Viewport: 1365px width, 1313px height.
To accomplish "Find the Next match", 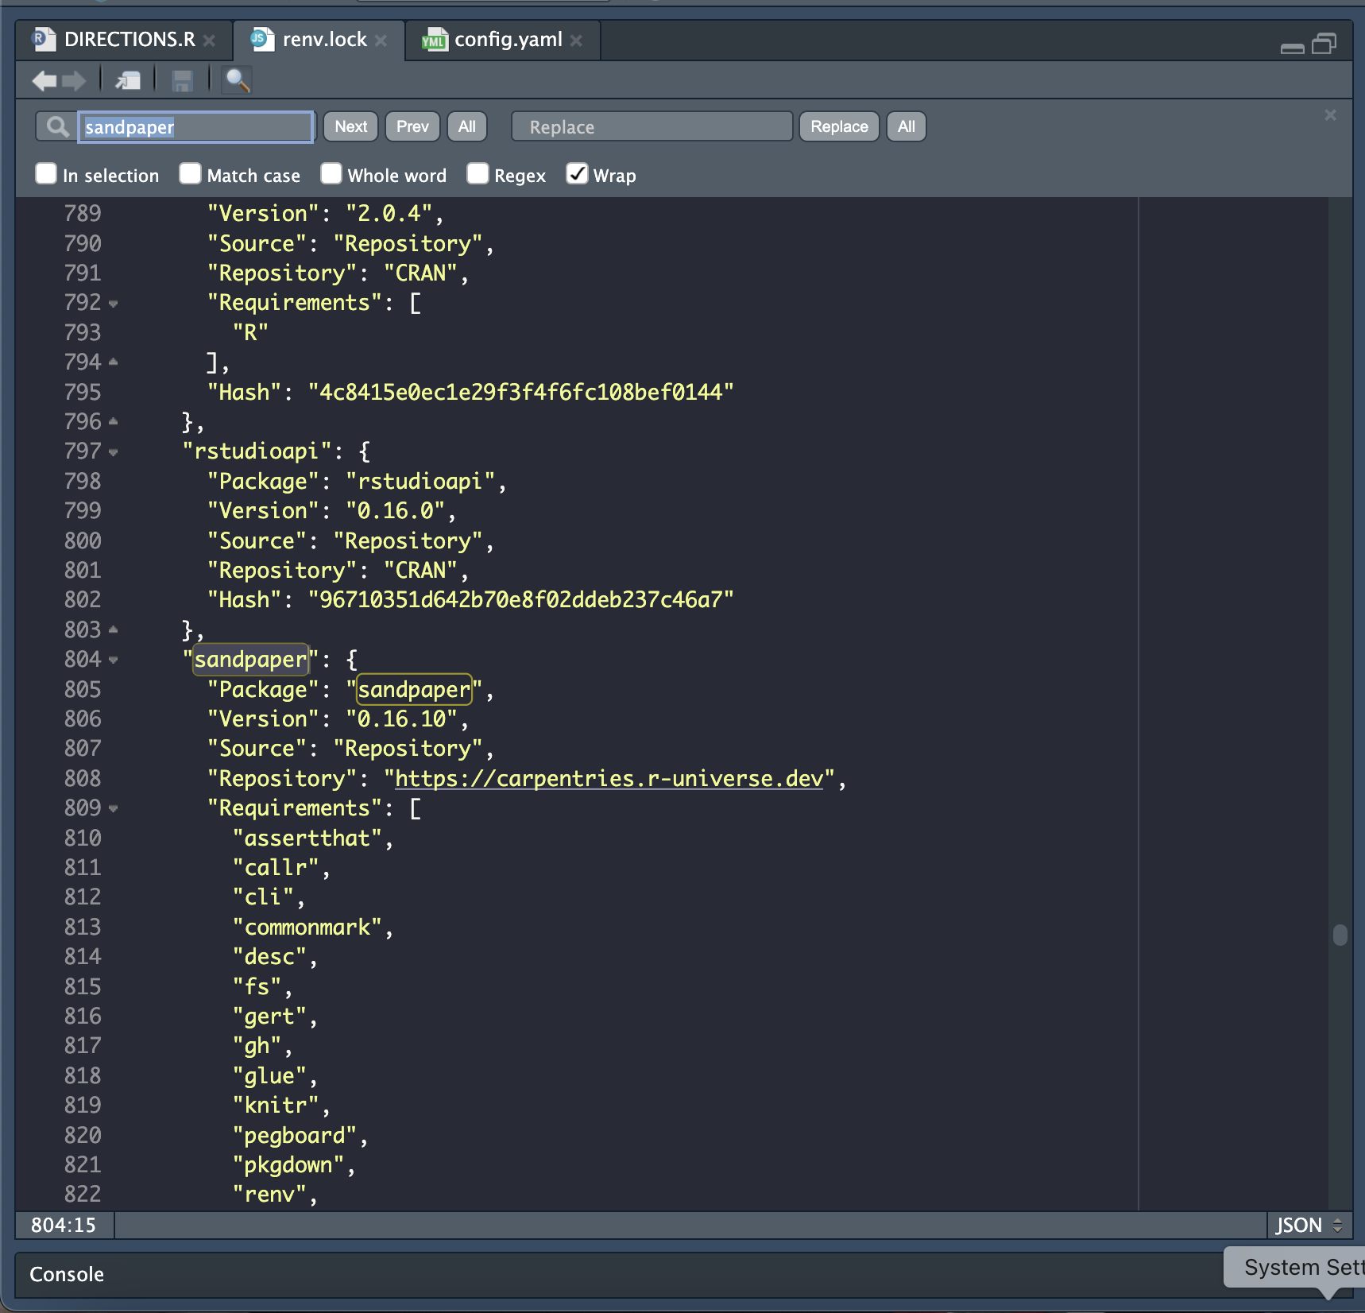I will [350, 126].
